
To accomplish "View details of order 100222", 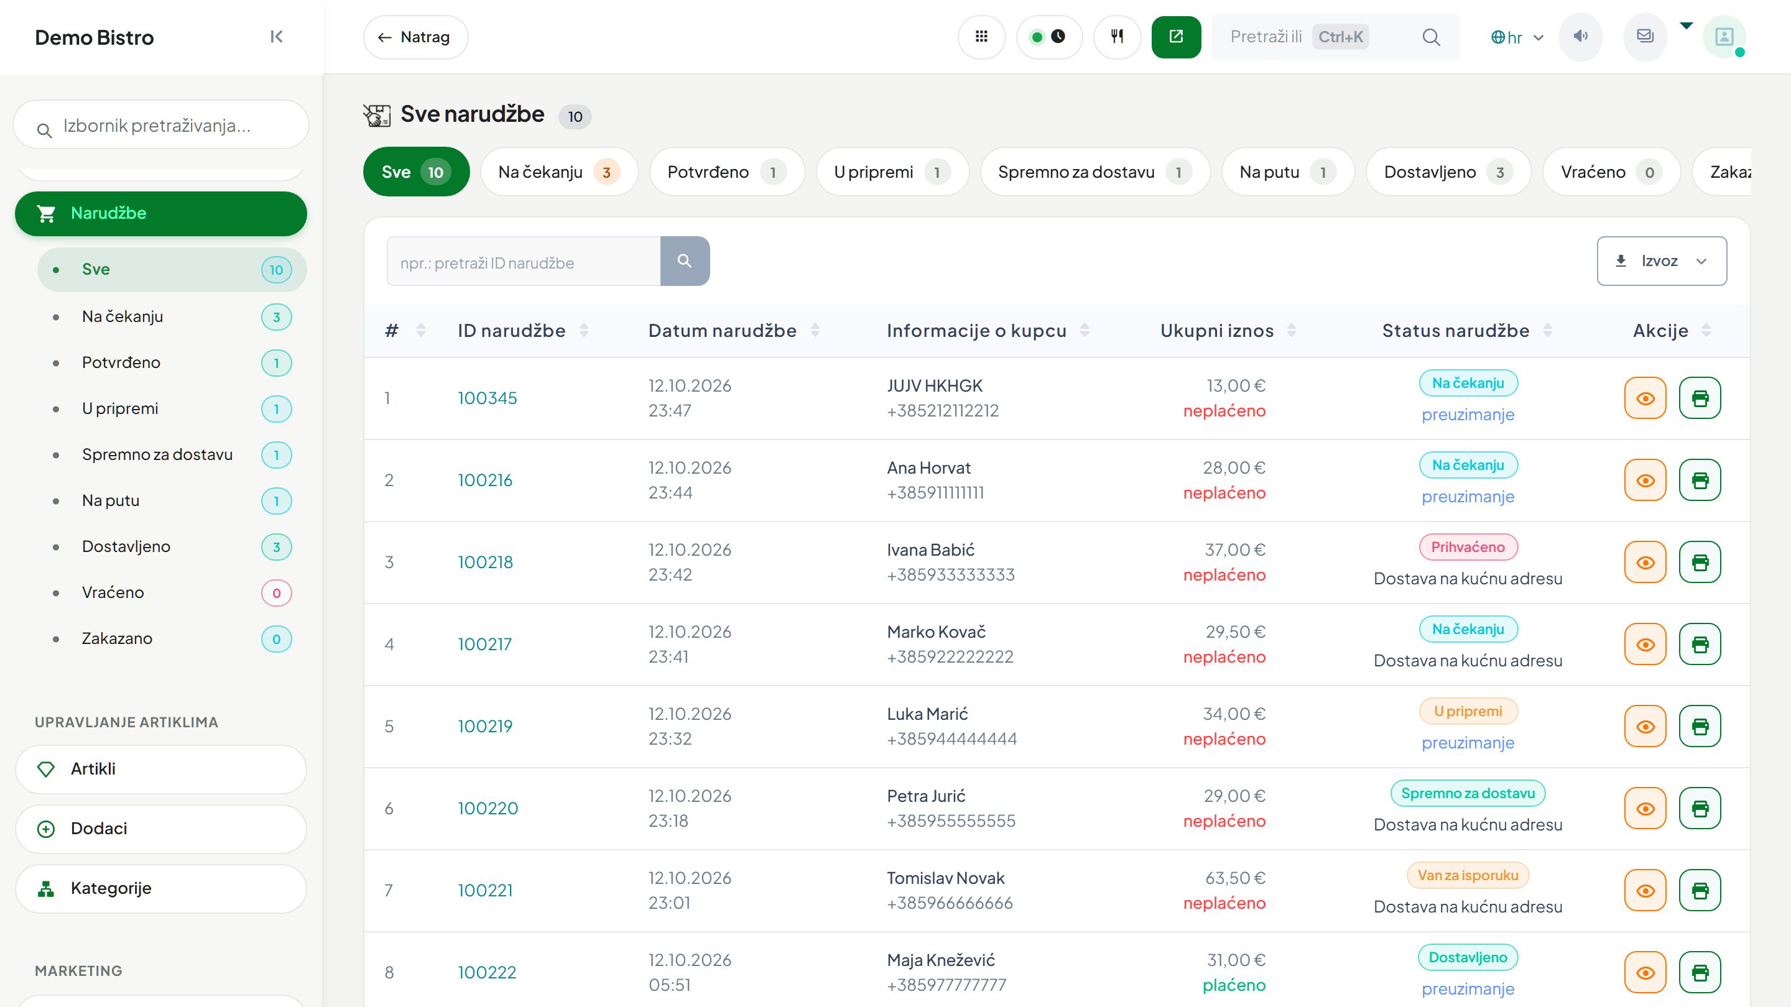I will 1645,972.
